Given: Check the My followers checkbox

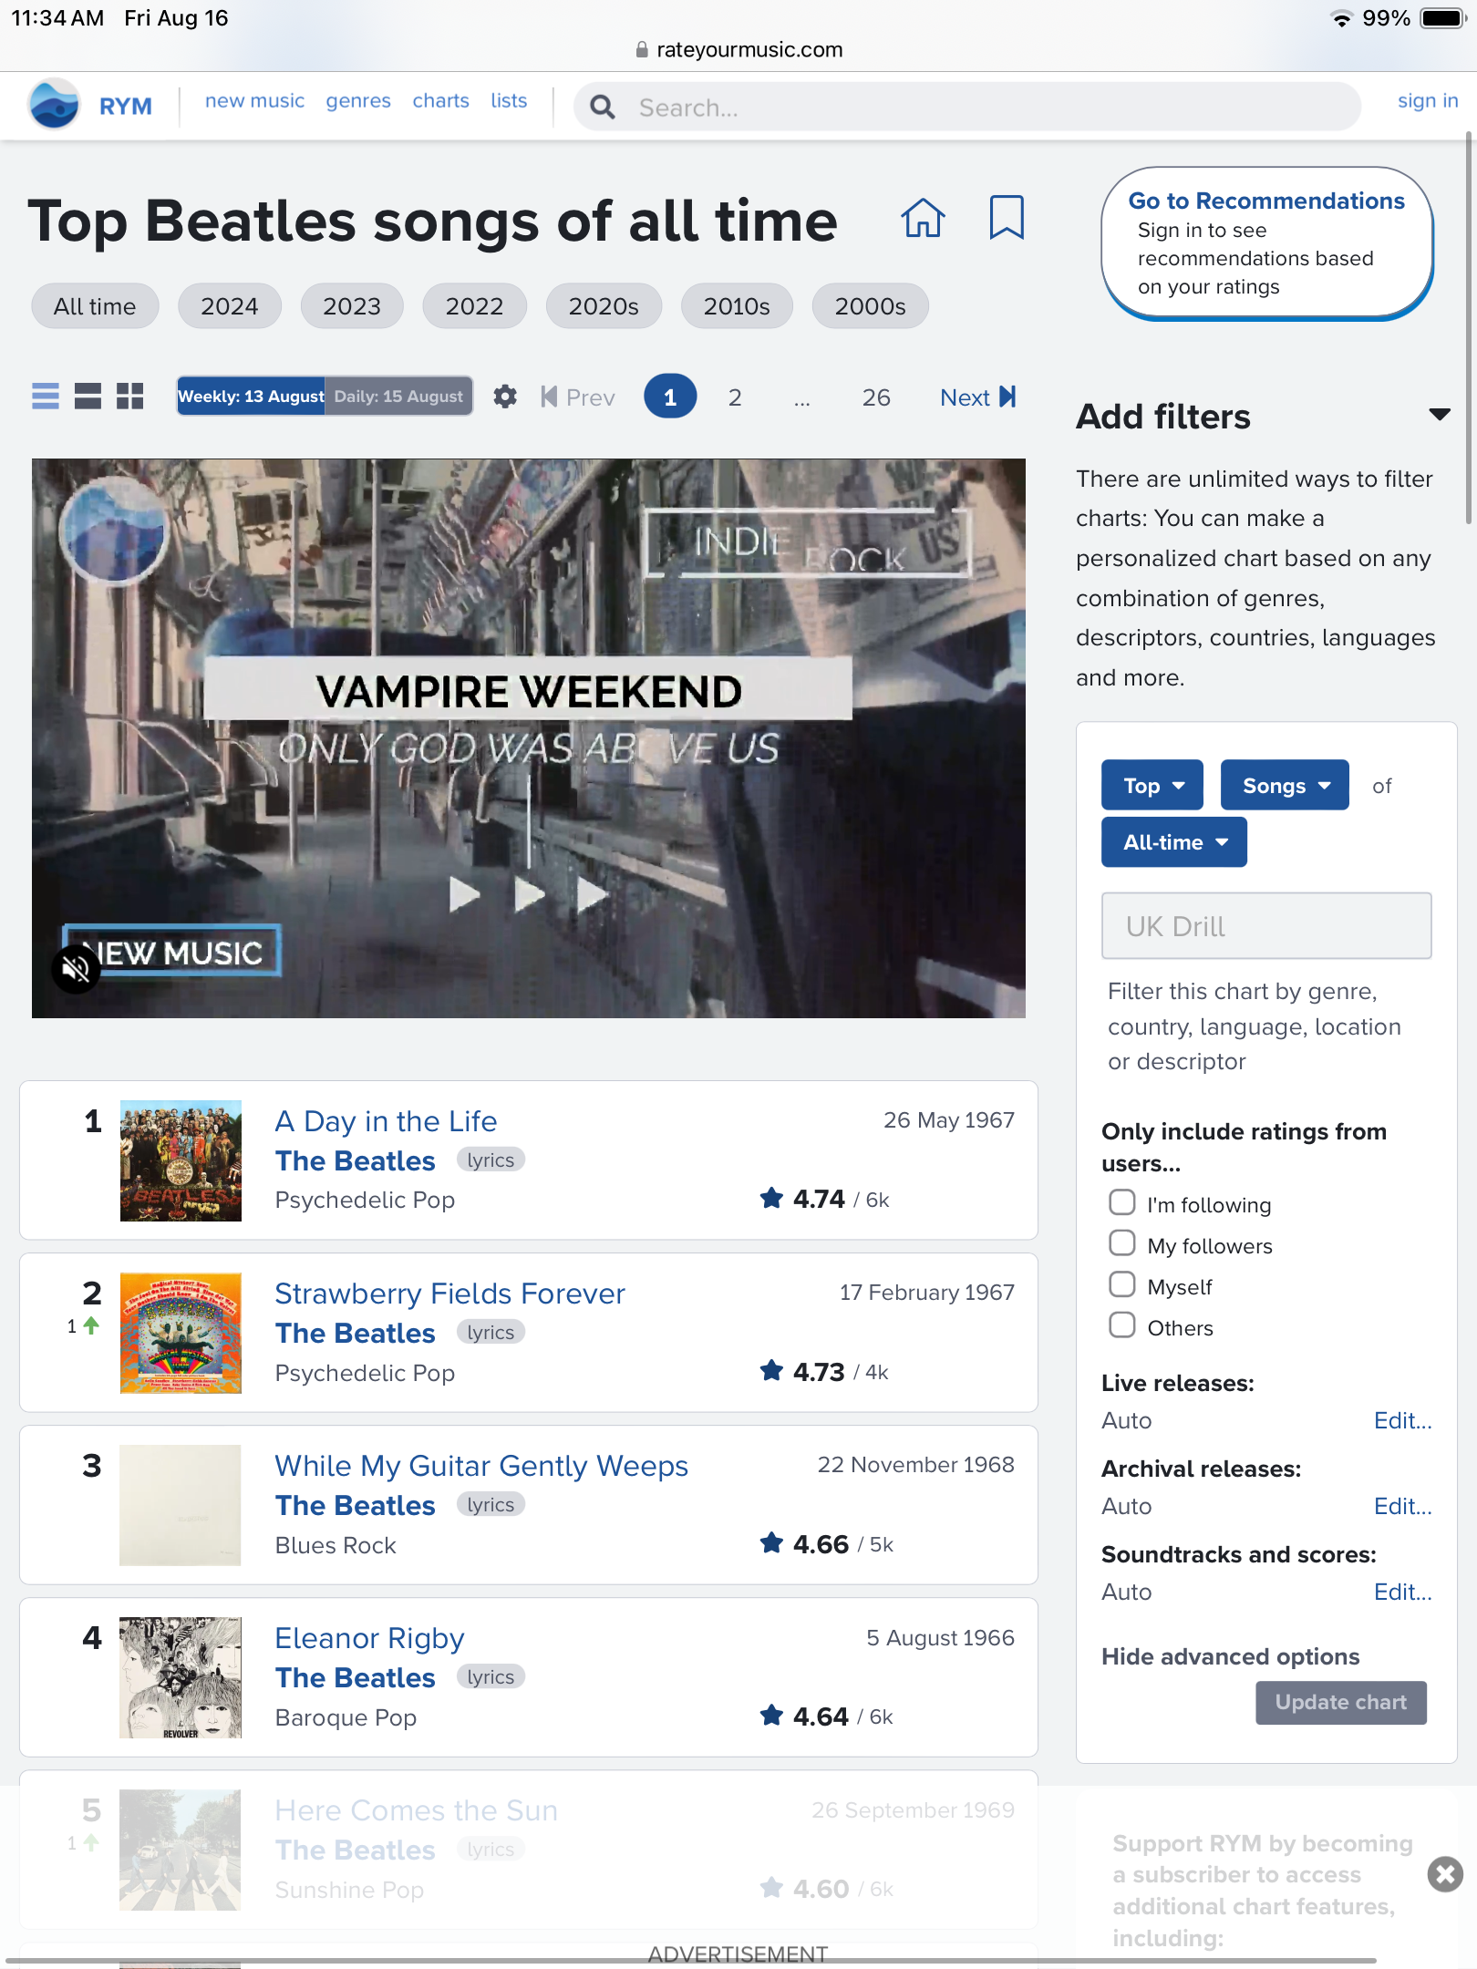Looking at the screenshot, I should click(1122, 1243).
